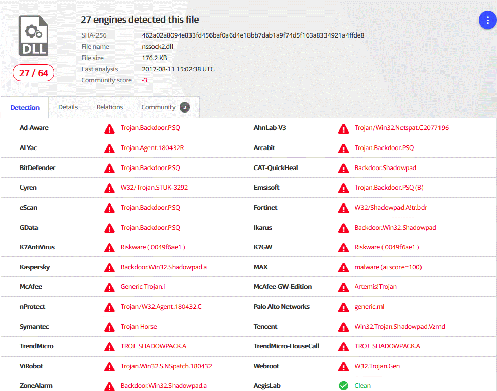Click the Community tab count badge
The width and height of the screenshot is (497, 391).
[185, 107]
